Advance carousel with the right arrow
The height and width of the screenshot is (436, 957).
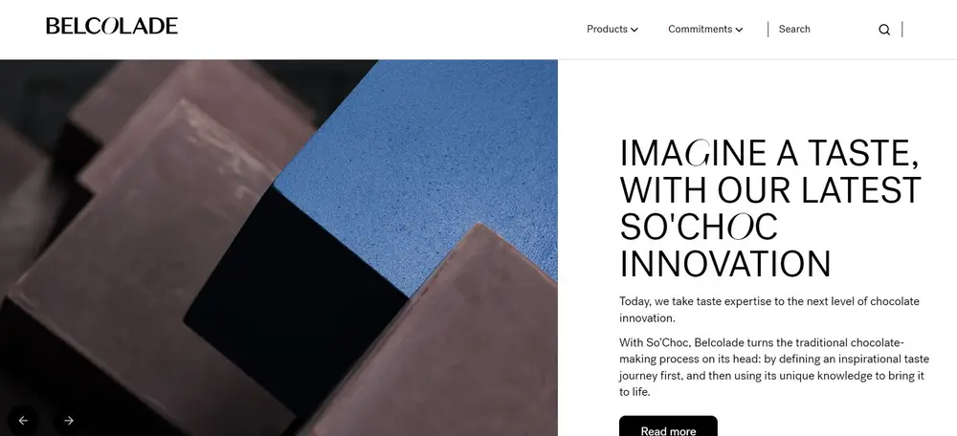(x=68, y=420)
